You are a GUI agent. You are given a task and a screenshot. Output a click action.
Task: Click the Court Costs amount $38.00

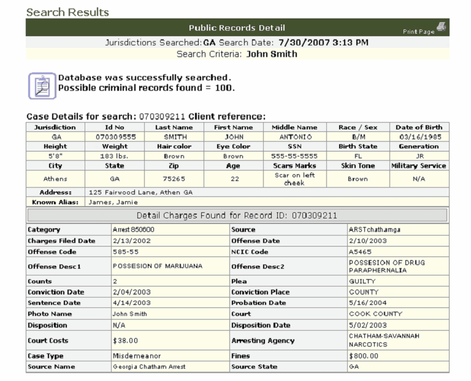pyautogui.click(x=126, y=341)
